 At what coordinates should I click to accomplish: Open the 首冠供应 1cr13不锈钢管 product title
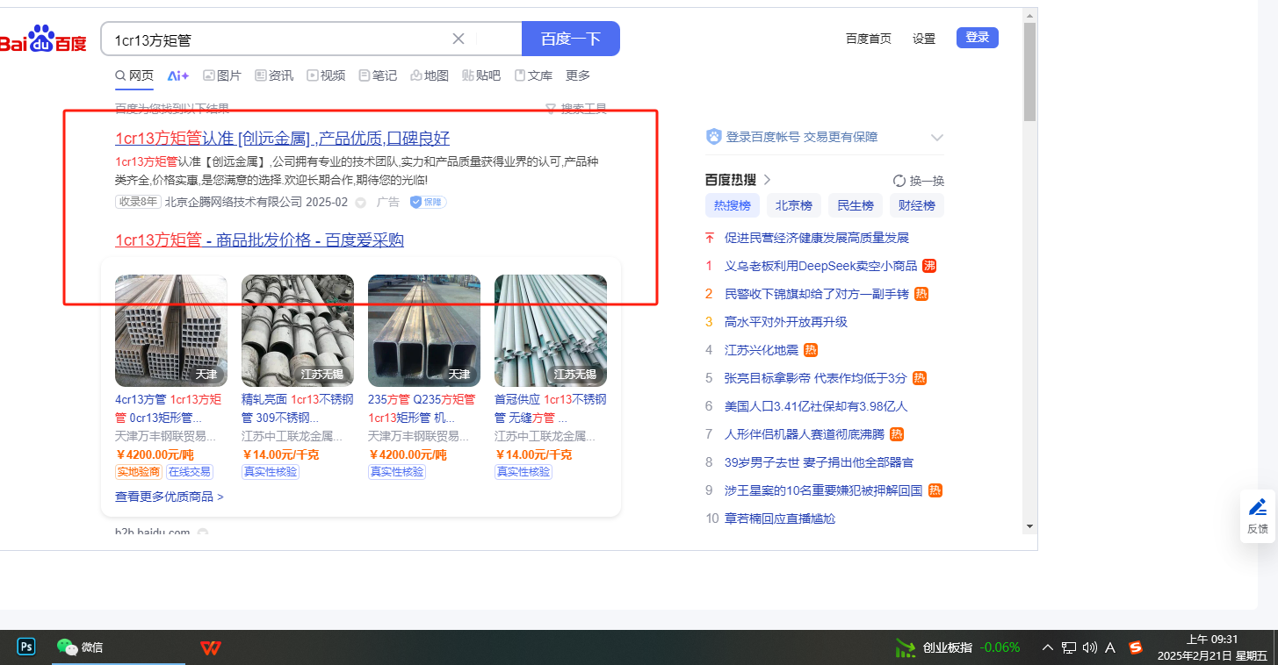(550, 408)
